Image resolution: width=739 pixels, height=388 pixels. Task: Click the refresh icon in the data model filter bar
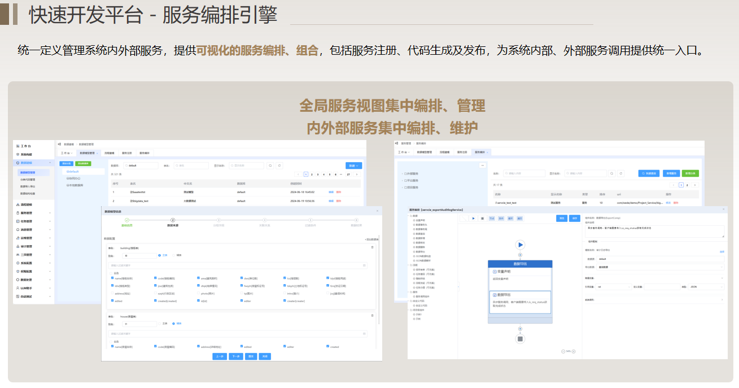click(279, 165)
